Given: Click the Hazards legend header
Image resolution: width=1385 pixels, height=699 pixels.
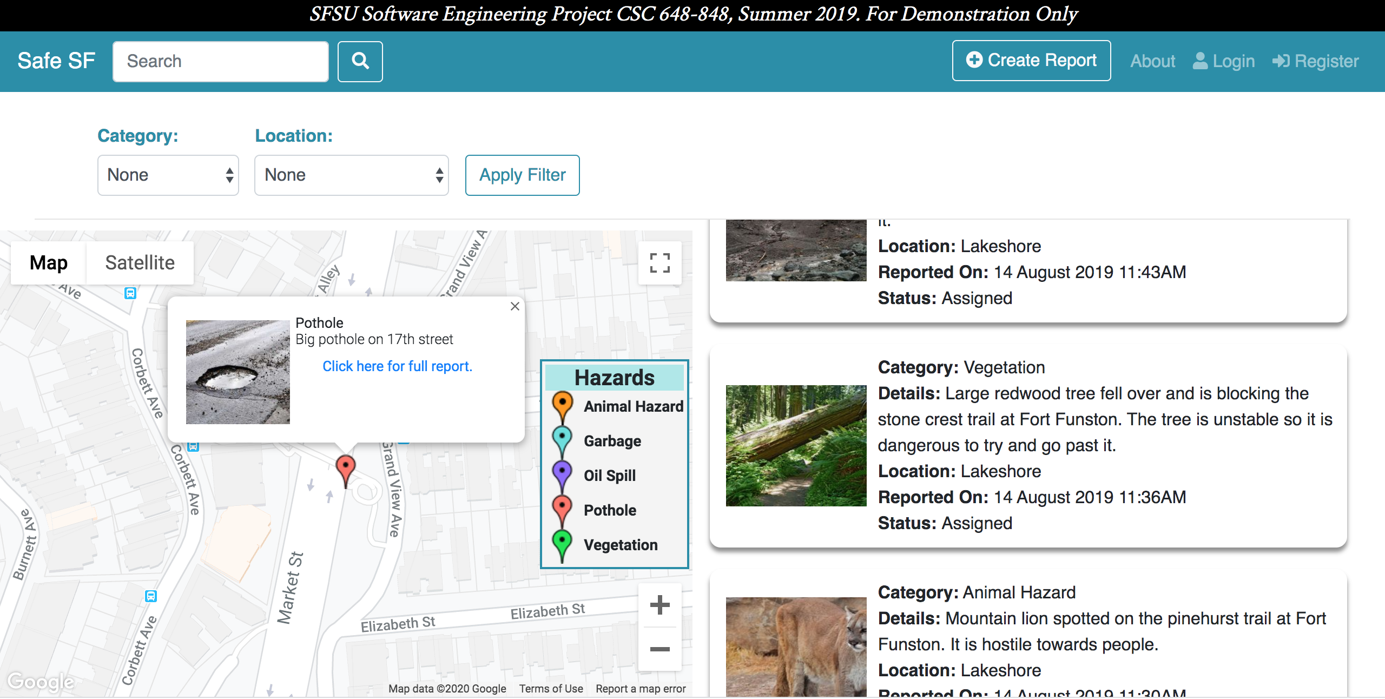Looking at the screenshot, I should 615,378.
